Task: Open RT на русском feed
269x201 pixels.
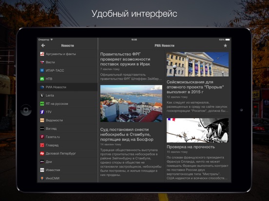Action: click(x=68, y=103)
